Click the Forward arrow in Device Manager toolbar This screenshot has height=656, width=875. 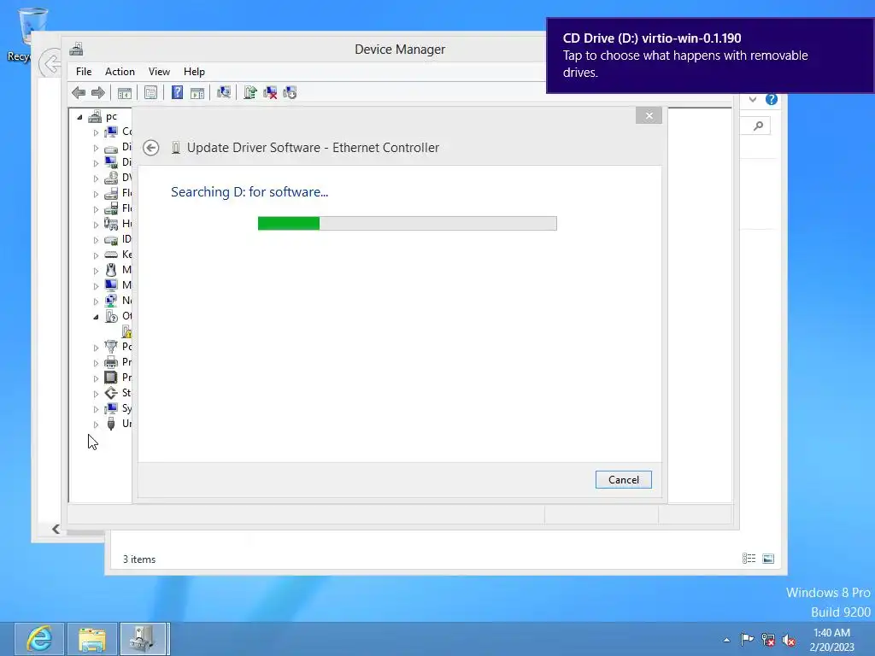coord(98,92)
